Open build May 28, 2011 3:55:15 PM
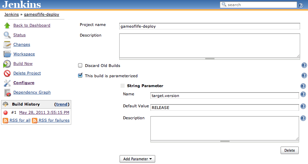308x164 pixels. click(44, 112)
